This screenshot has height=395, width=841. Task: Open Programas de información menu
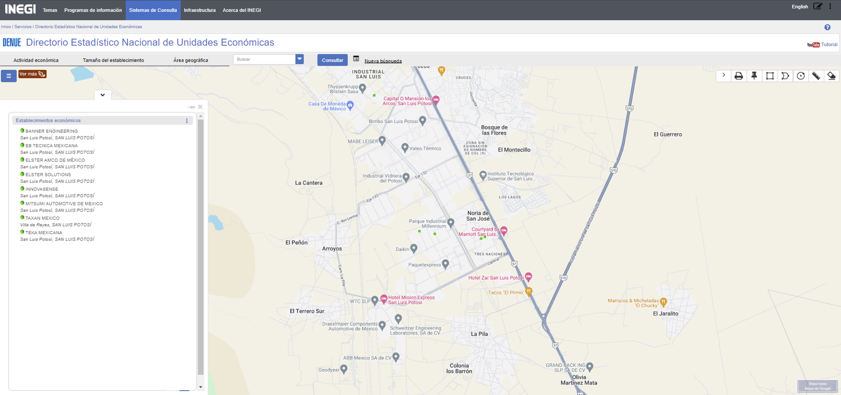pos(93,10)
